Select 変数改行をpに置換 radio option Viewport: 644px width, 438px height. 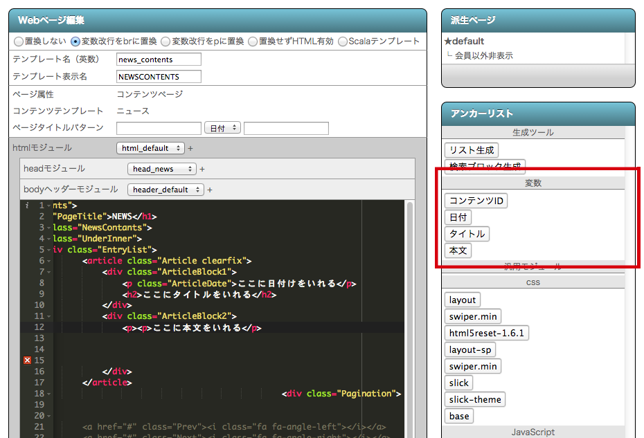point(166,42)
